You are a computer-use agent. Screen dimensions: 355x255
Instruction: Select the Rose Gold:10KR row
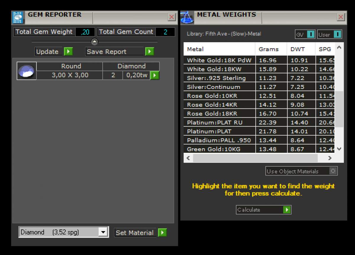point(259,96)
